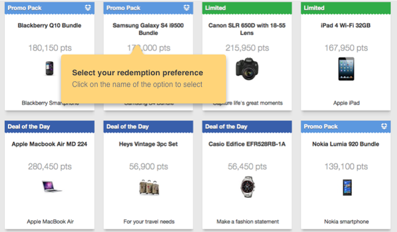Click the Blackberry phone product image

[49, 68]
